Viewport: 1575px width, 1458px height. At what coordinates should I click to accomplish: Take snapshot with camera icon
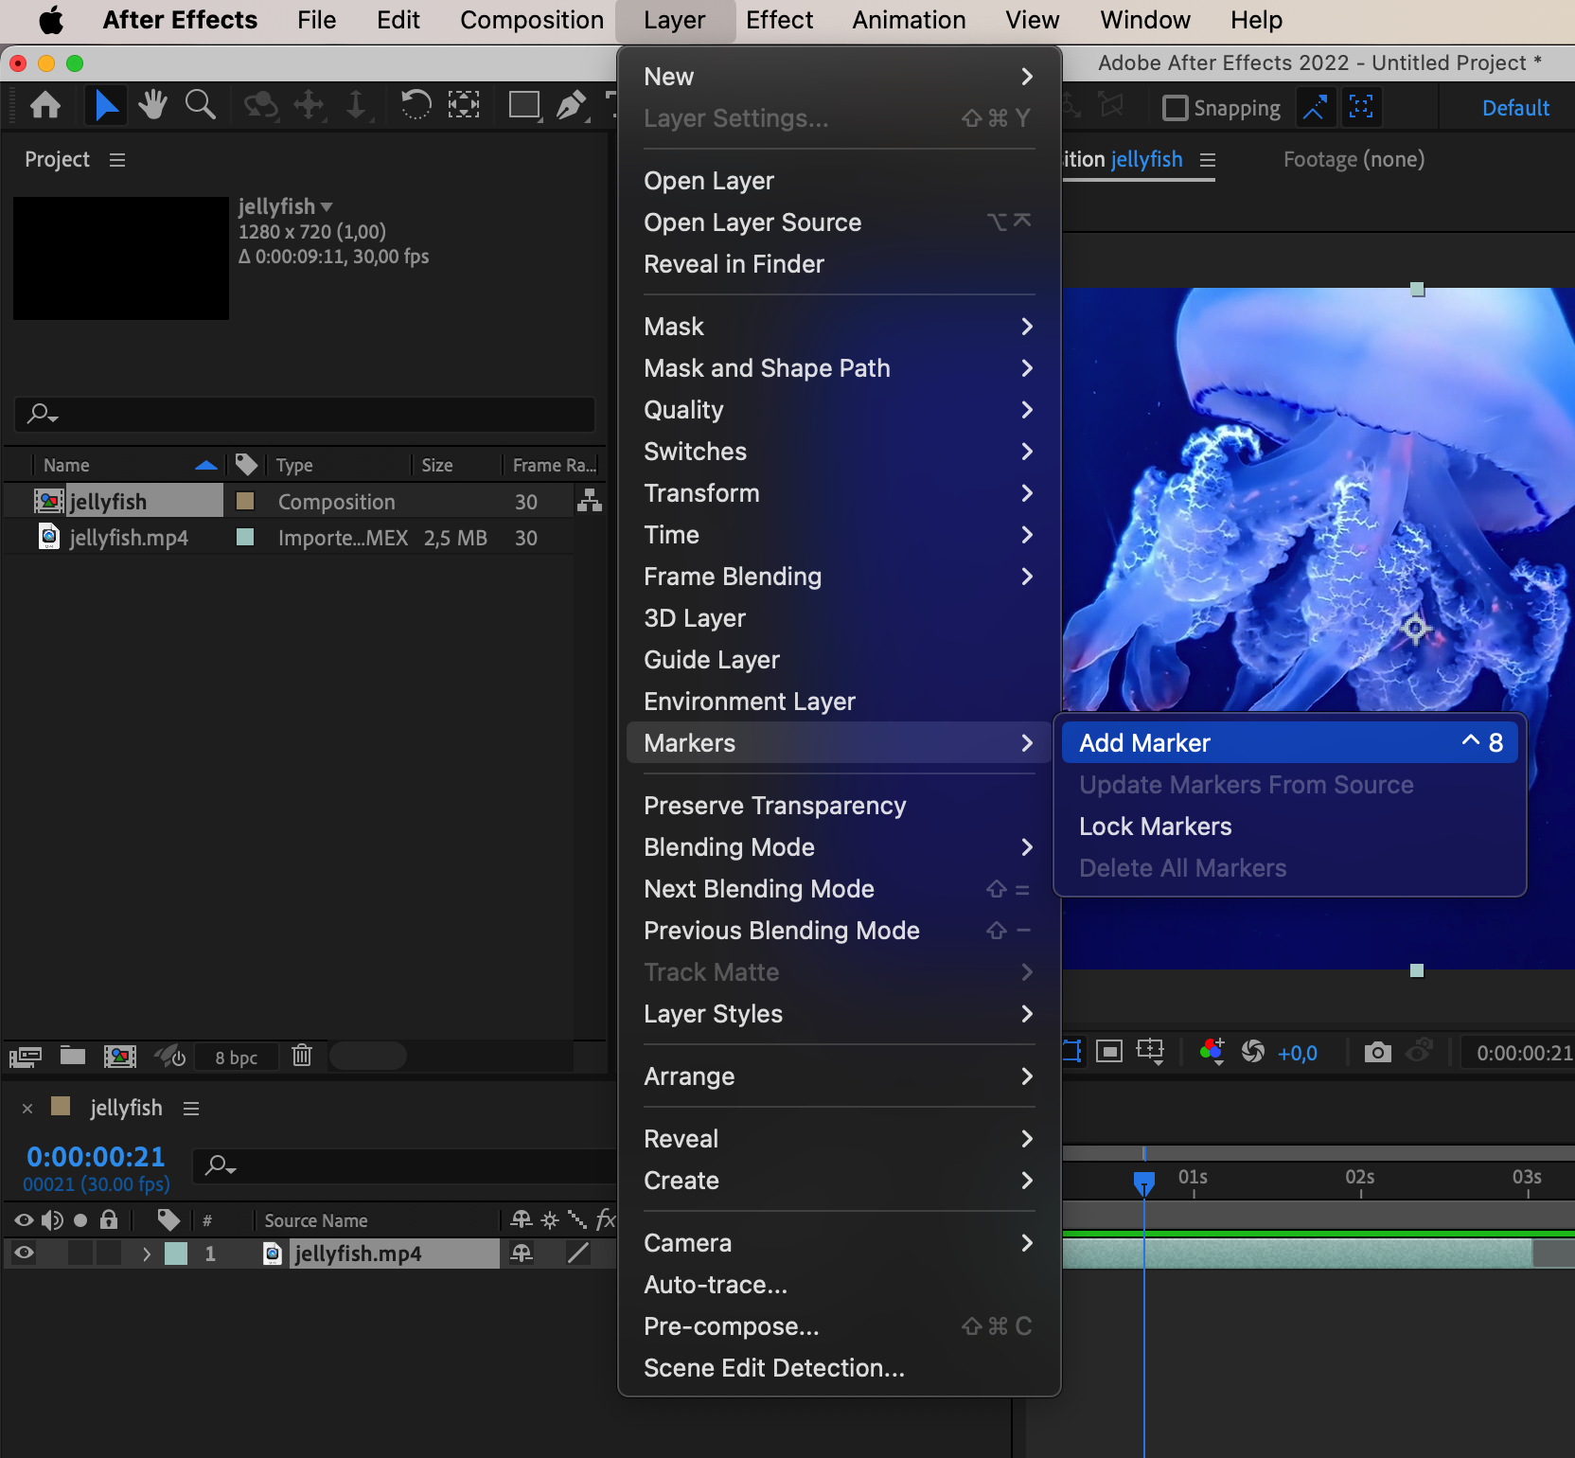(1377, 1052)
